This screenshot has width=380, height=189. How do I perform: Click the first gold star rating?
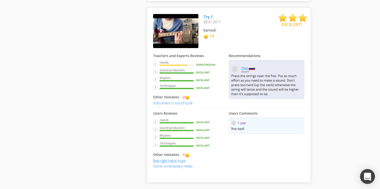coord(283,18)
